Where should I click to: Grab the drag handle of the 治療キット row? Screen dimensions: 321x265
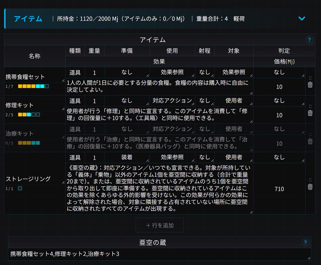(x=310, y=134)
